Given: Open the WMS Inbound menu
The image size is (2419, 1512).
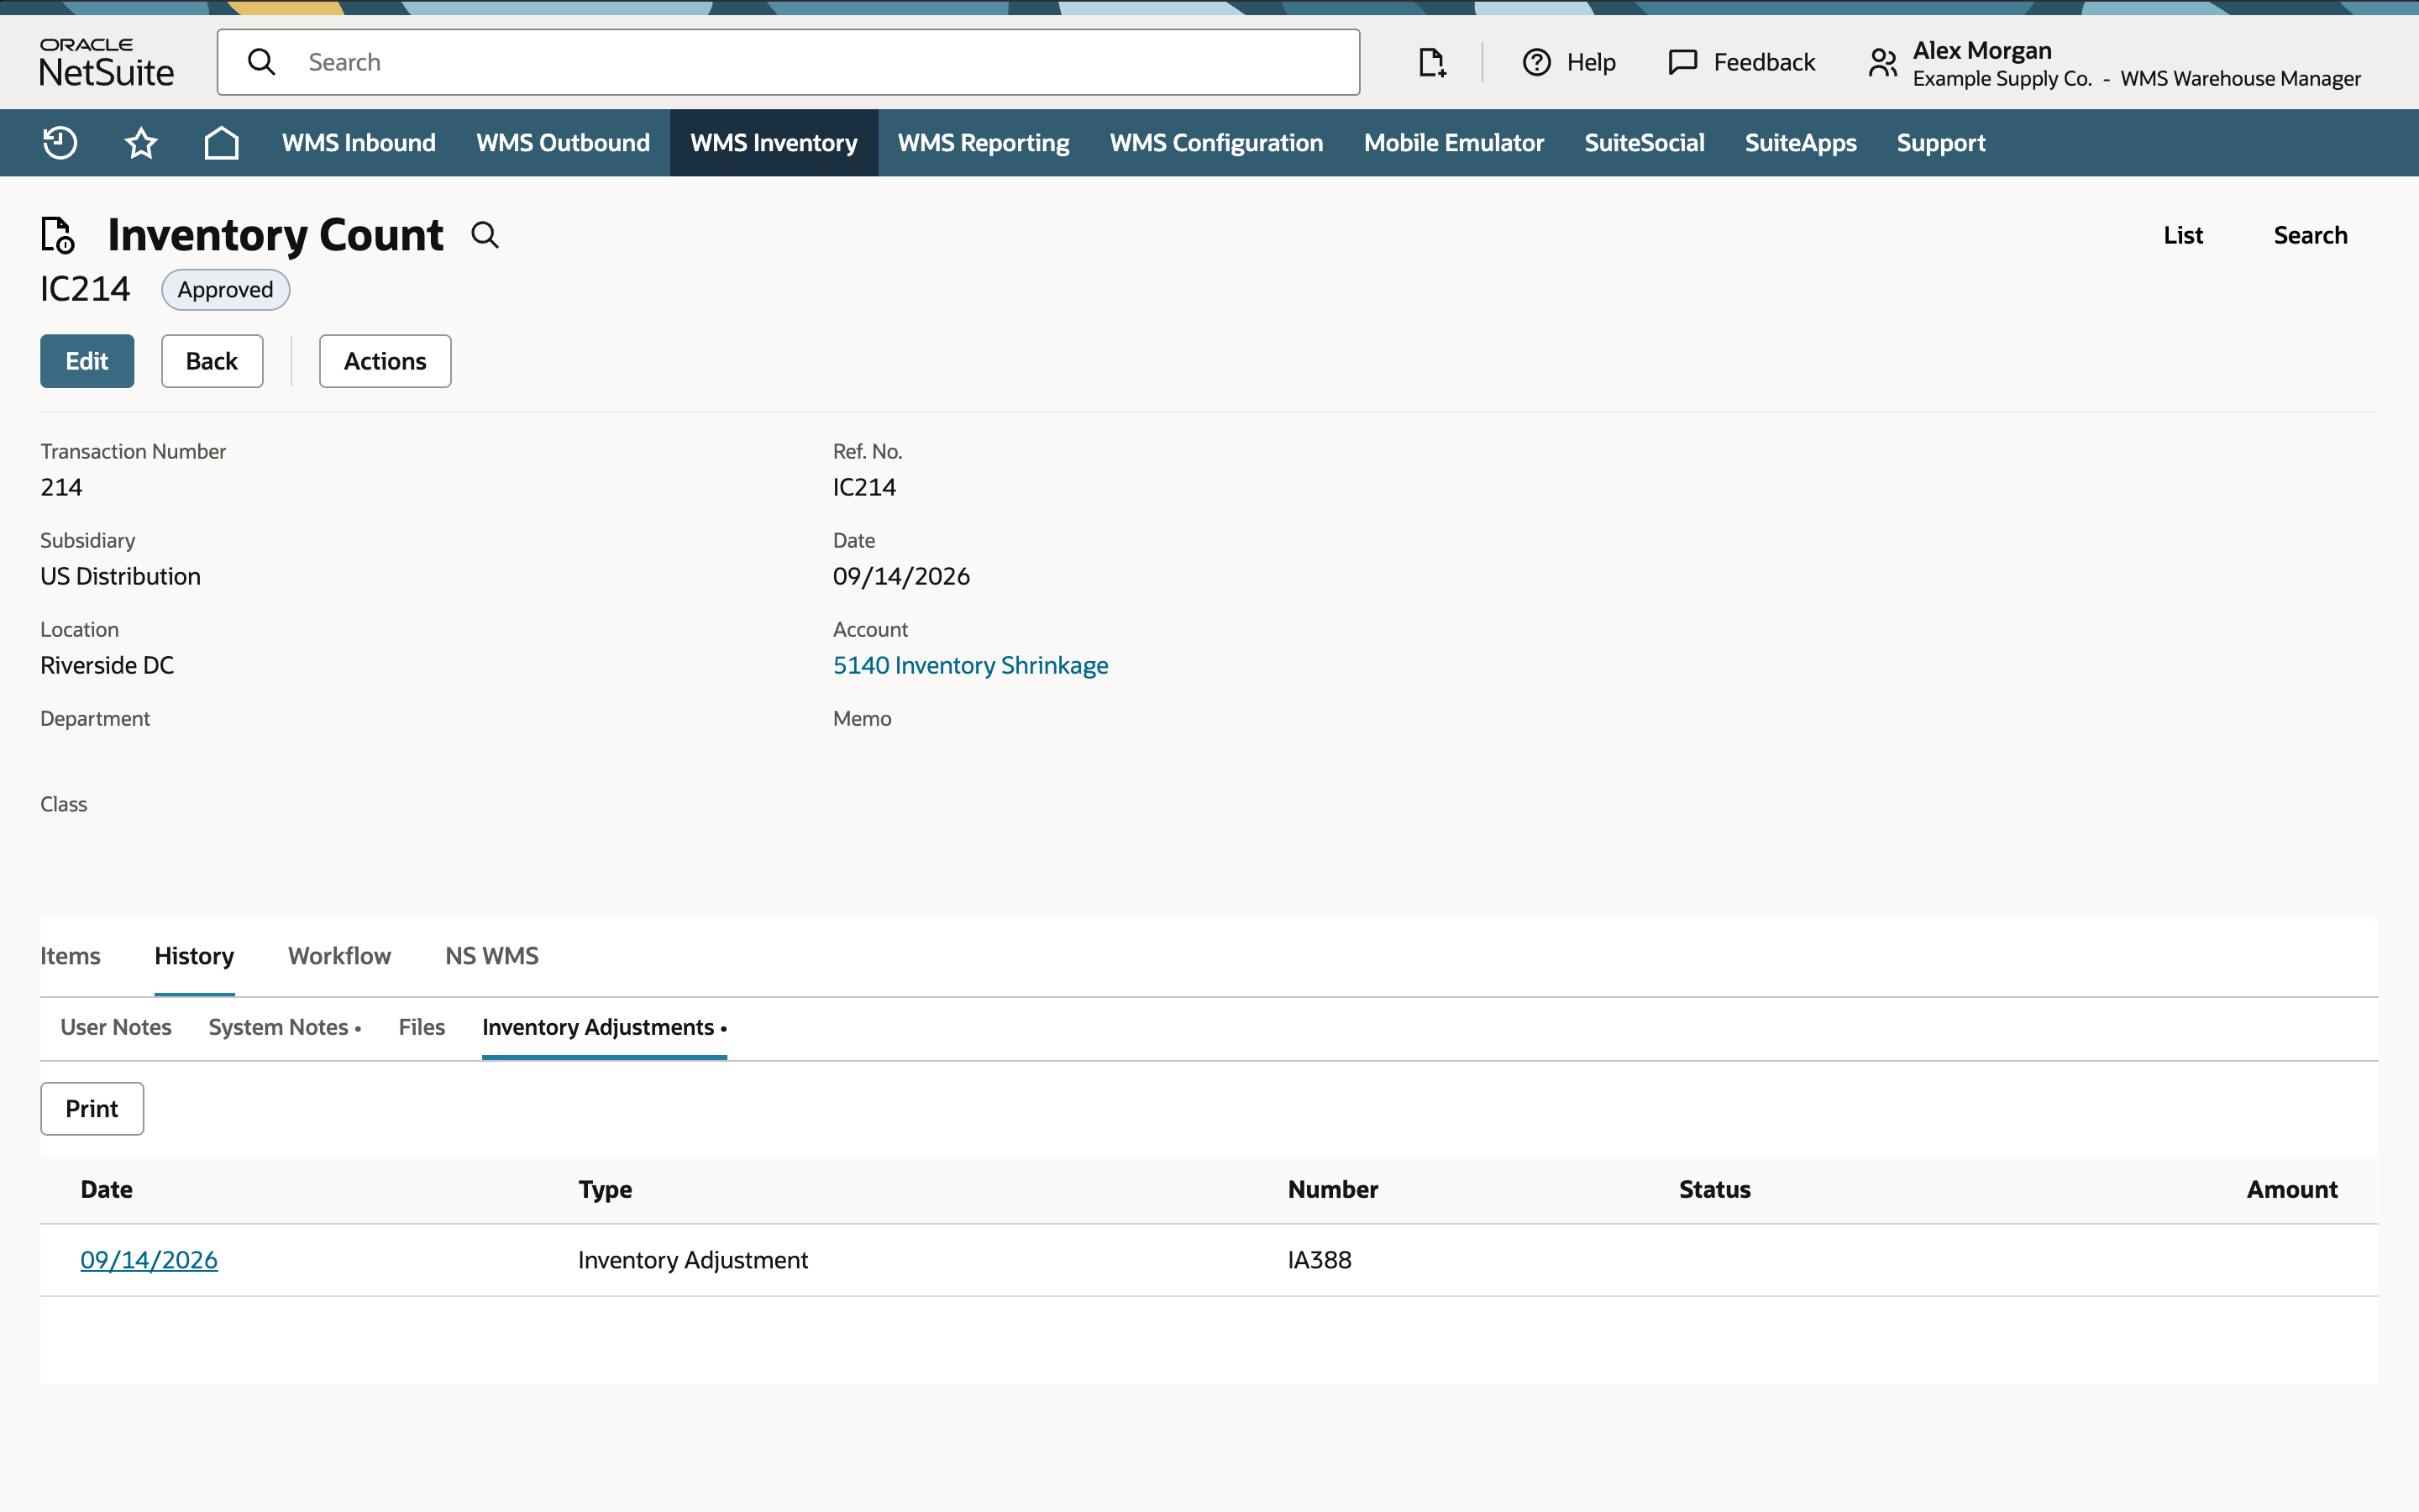Looking at the screenshot, I should pyautogui.click(x=359, y=143).
